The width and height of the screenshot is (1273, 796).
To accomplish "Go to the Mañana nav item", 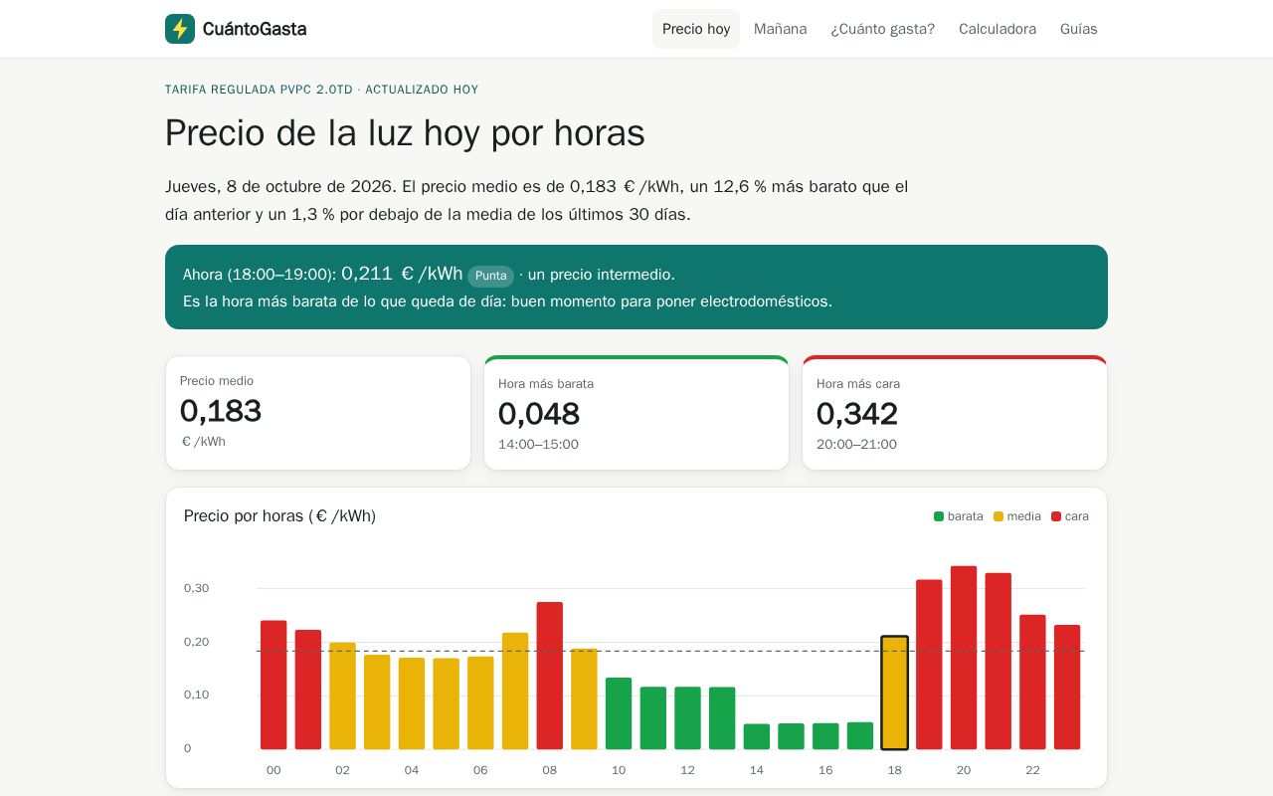I will 781,29.
